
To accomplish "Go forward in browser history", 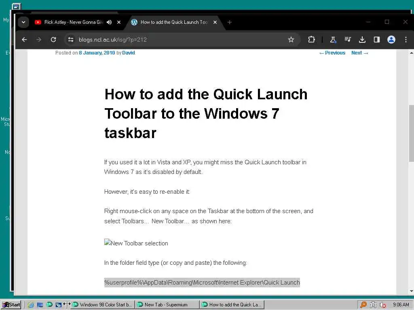I will 39,40.
